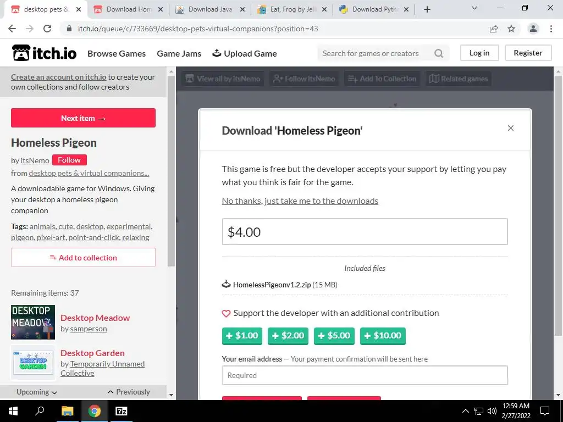Open the tab search dropdown chevron
Image resolution: width=563 pixels, height=422 pixels.
474,8
